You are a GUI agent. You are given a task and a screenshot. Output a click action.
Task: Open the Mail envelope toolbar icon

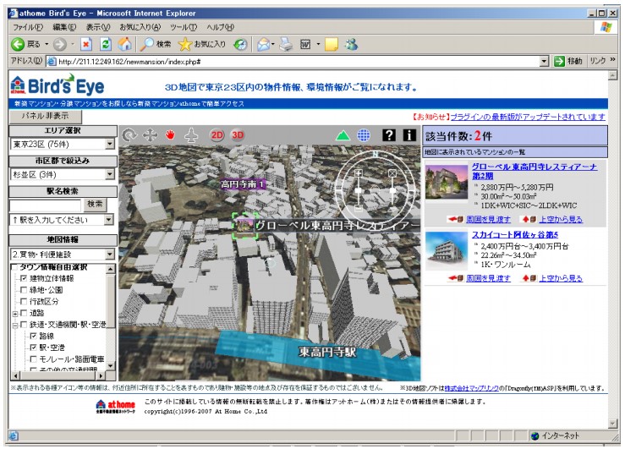[263, 44]
